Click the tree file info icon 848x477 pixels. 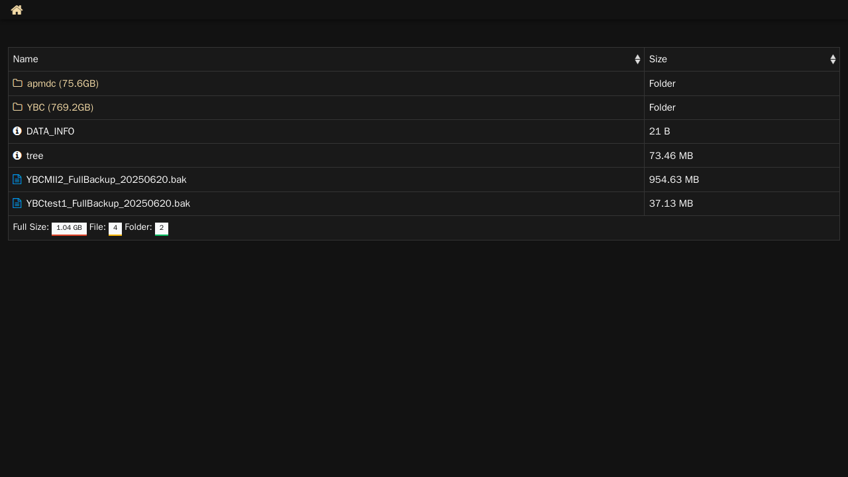click(17, 155)
